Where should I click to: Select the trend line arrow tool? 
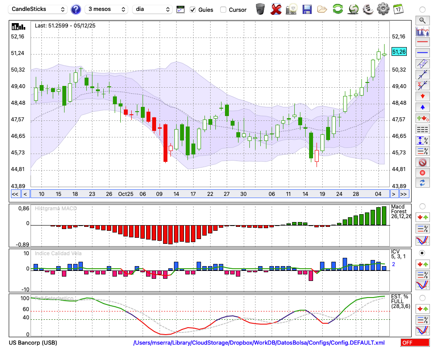click(x=422, y=75)
